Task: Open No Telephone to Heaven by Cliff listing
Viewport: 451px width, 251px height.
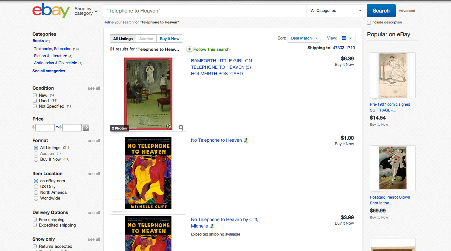Action: (x=225, y=223)
